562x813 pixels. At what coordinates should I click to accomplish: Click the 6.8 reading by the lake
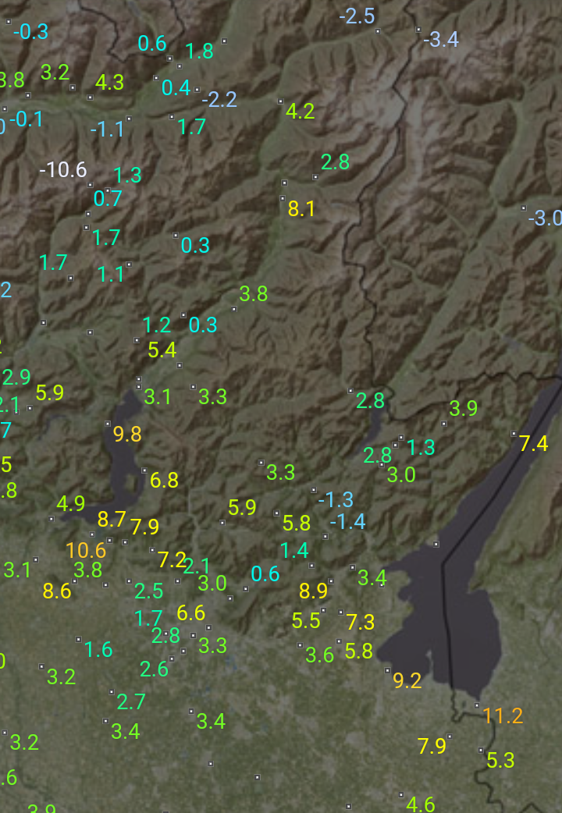coord(164,480)
